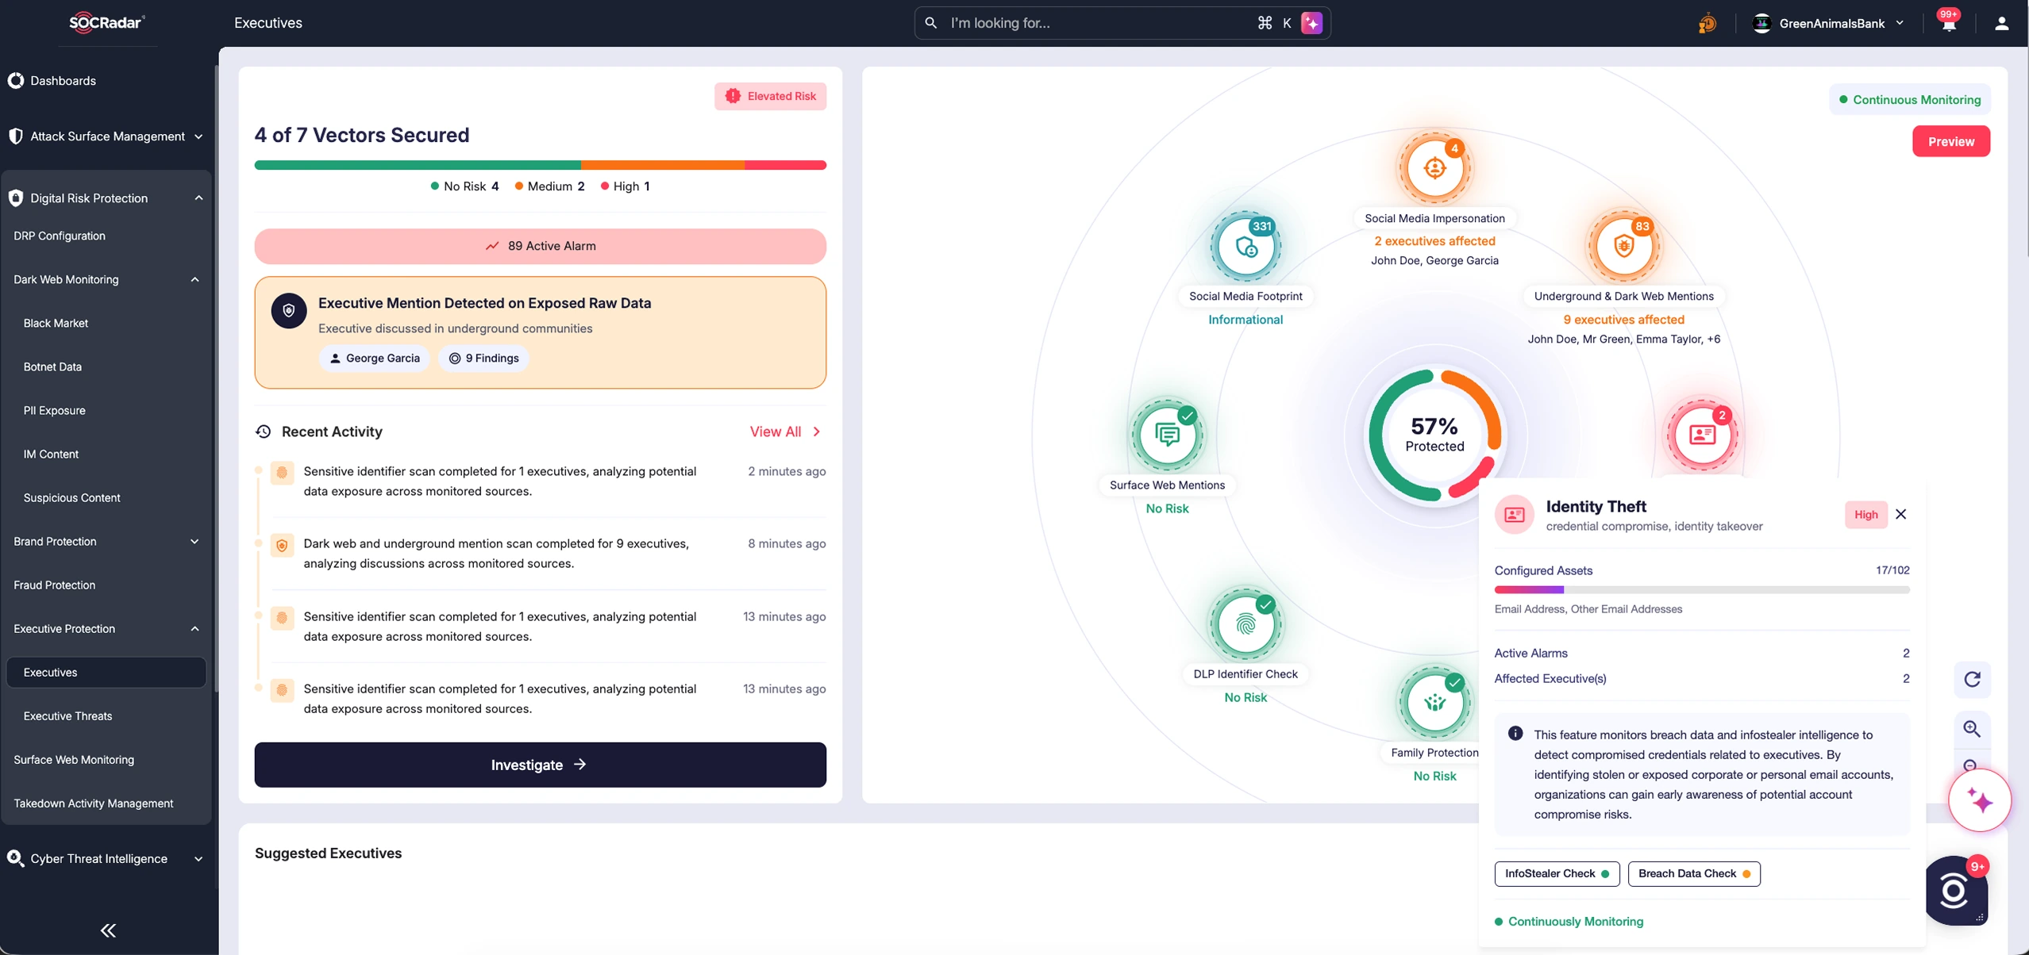The image size is (2029, 955).
Task: Expand Brand Protection submenu
Action: click(x=107, y=542)
